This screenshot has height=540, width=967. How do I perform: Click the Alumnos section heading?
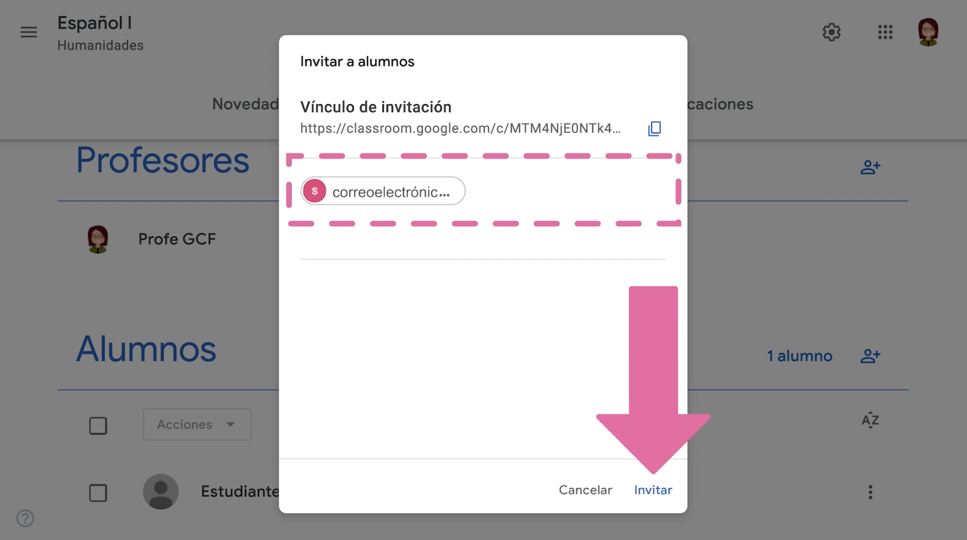[x=146, y=349]
